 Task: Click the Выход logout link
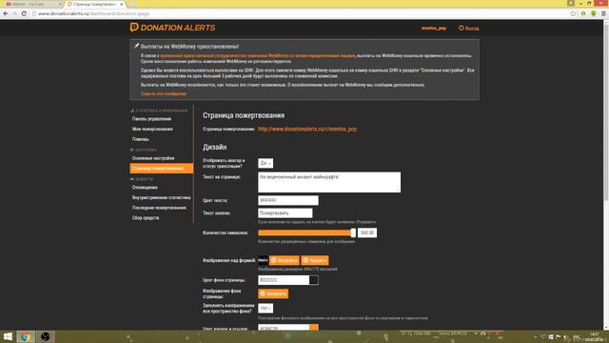pos(469,28)
